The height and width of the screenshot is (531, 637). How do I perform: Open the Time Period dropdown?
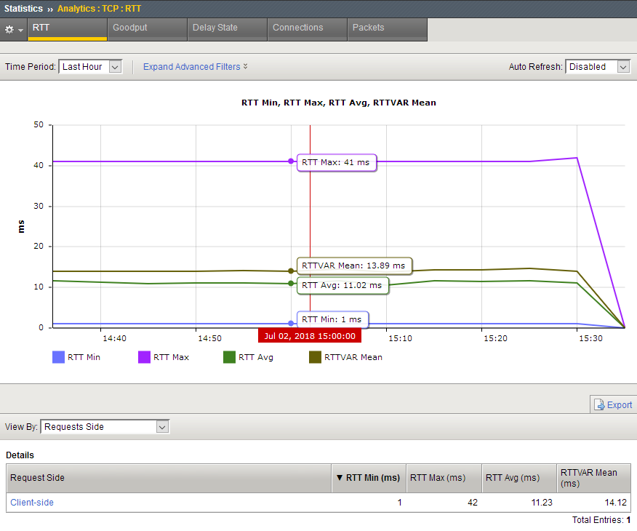coord(90,67)
